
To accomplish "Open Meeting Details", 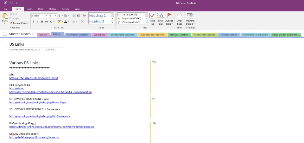I will [x=190, y=19].
